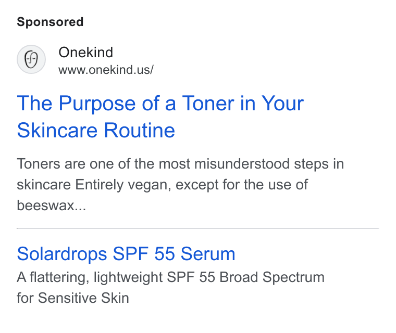Click the ad description starting 'Toners are one'

[x=180, y=184]
